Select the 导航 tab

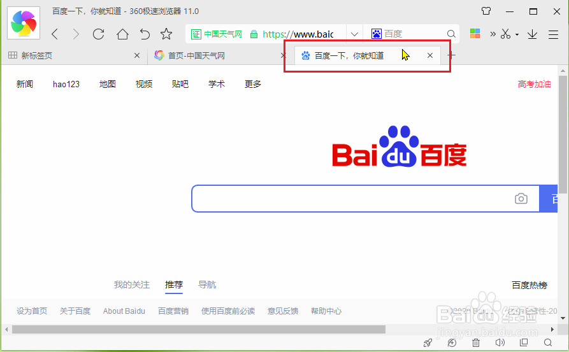pyautogui.click(x=207, y=285)
